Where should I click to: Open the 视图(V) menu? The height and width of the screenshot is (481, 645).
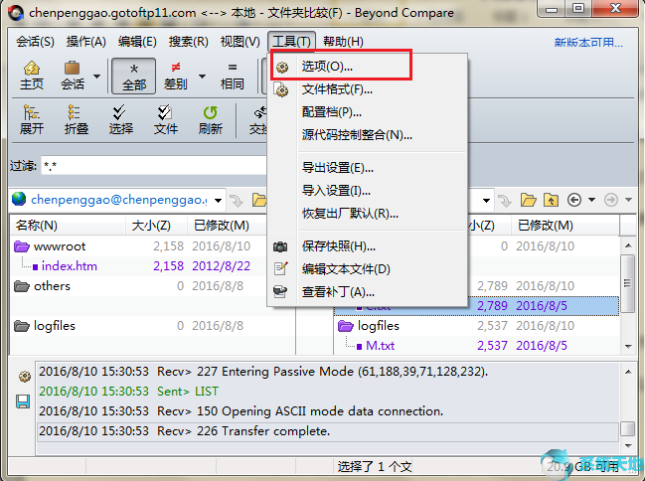click(241, 42)
